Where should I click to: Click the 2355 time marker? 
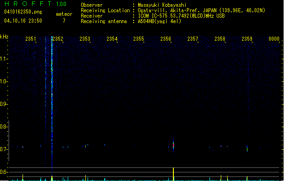click(139, 39)
